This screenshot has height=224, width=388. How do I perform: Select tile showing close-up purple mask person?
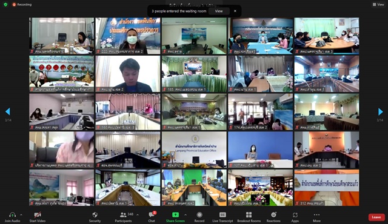click(62, 150)
